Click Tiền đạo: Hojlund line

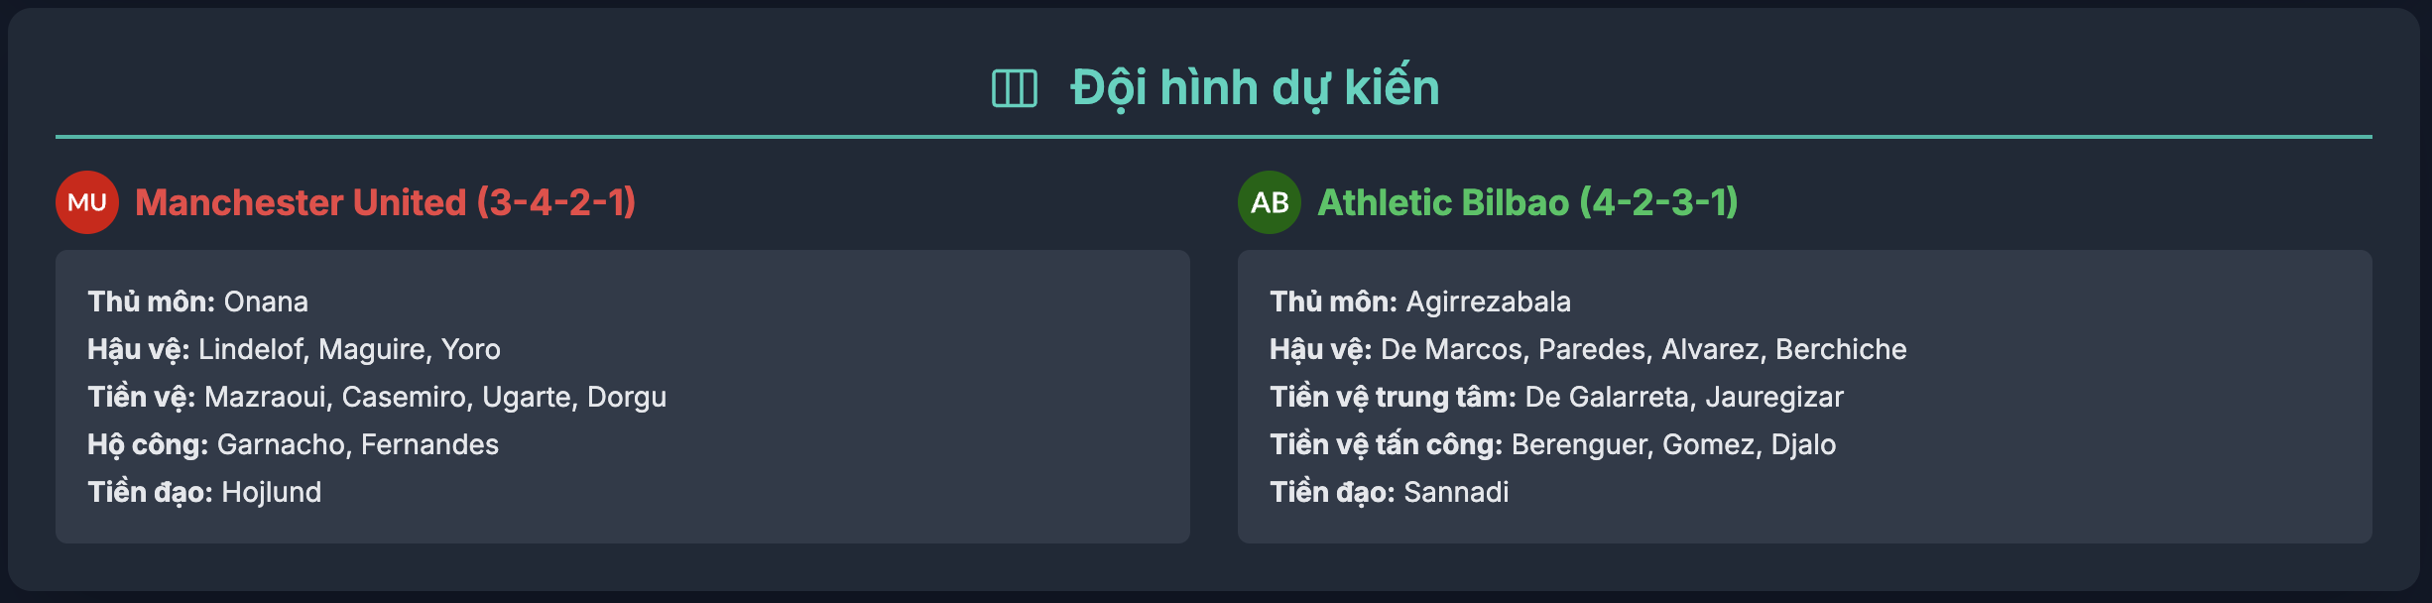pyautogui.click(x=204, y=492)
